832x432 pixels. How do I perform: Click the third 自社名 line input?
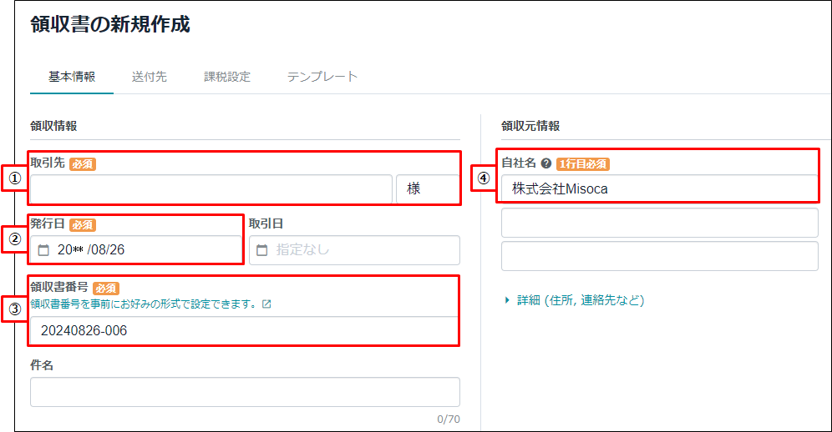pyautogui.click(x=660, y=256)
